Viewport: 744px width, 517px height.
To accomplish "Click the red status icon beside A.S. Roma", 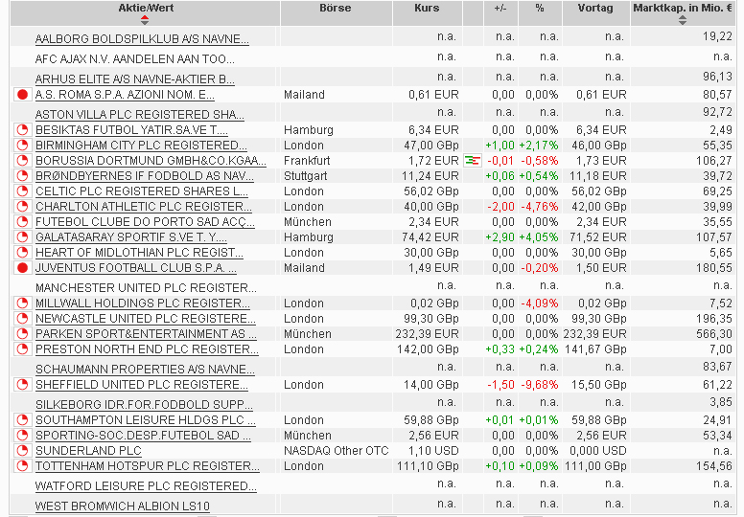I will (x=22, y=95).
